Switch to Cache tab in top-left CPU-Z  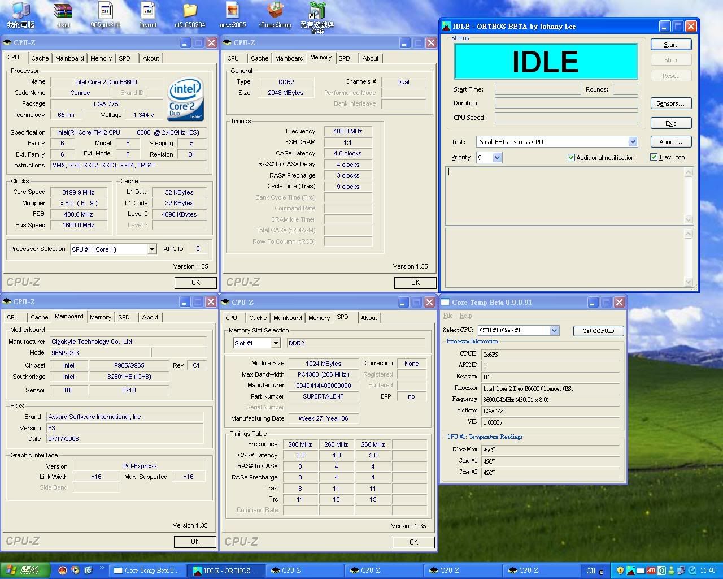tap(40, 58)
